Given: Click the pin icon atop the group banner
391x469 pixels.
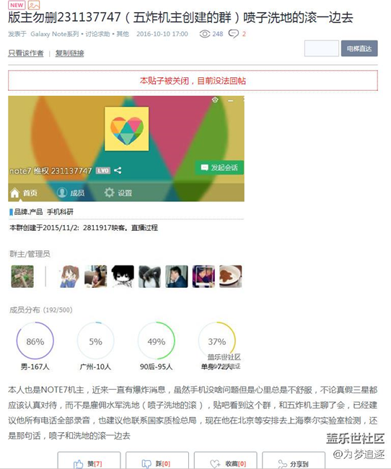Looking at the screenshot, I should (x=215, y=100).
